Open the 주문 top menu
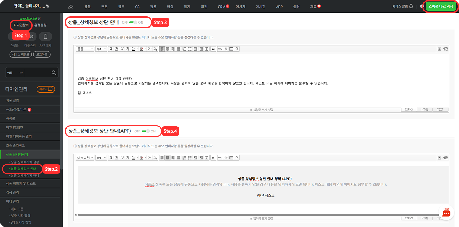This screenshot has height=227, width=459. pos(104,7)
